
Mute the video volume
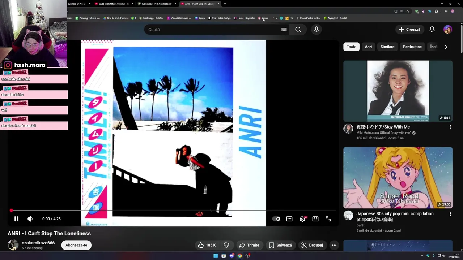(x=30, y=219)
